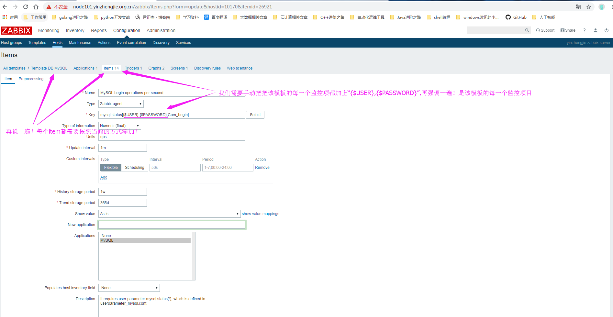The height and width of the screenshot is (317, 613).
Task: Go to Maintenance submenu
Action: pyautogui.click(x=80, y=43)
